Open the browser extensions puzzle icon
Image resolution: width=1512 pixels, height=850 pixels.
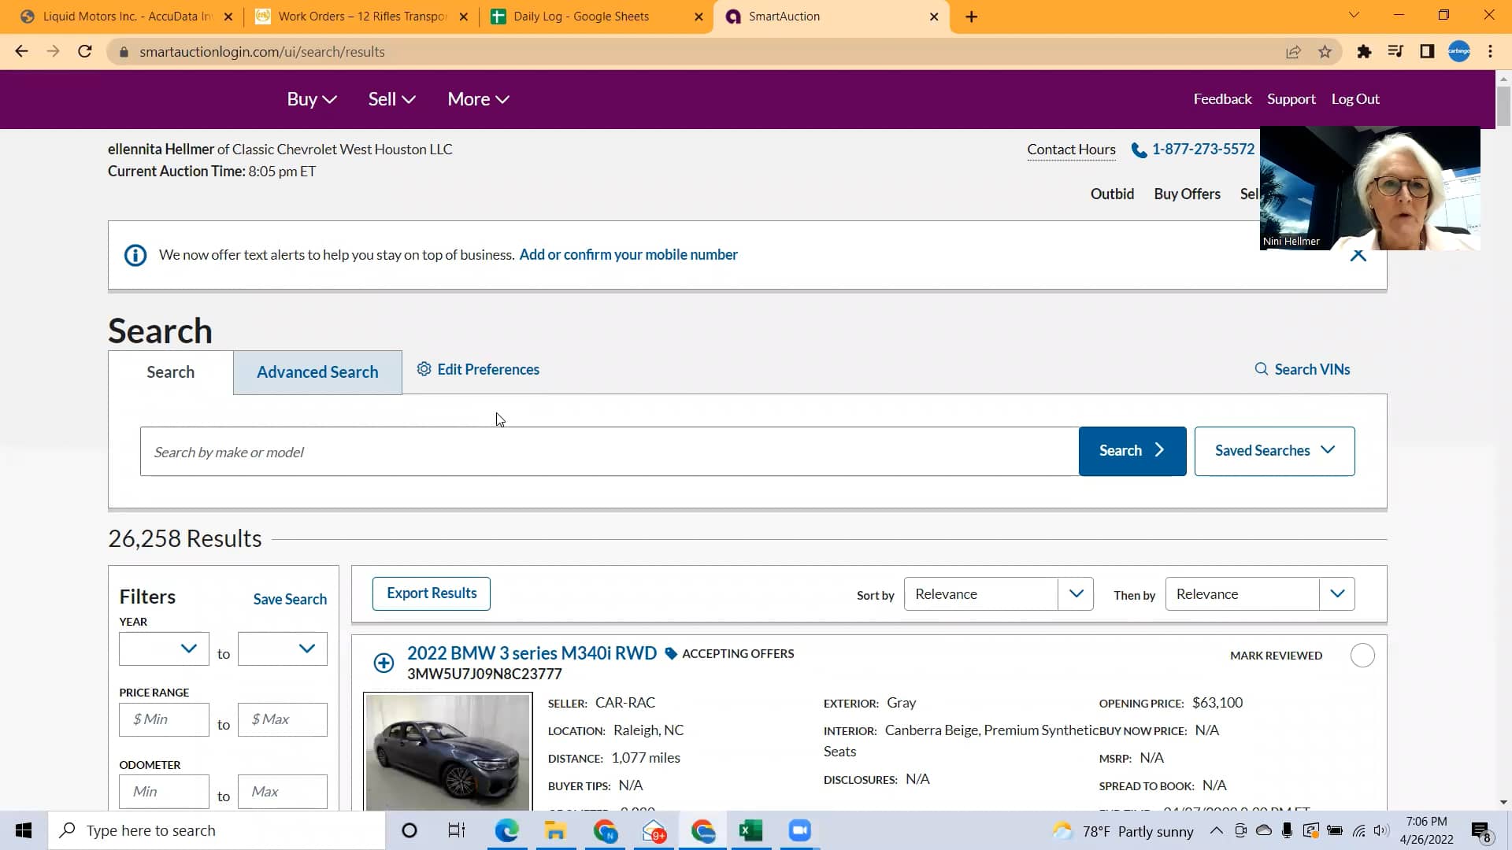(x=1365, y=52)
